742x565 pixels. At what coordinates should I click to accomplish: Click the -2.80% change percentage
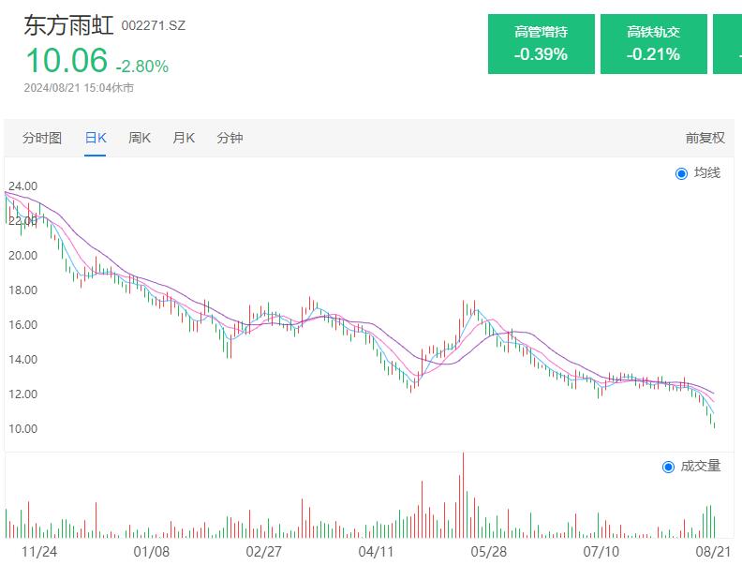(x=142, y=67)
